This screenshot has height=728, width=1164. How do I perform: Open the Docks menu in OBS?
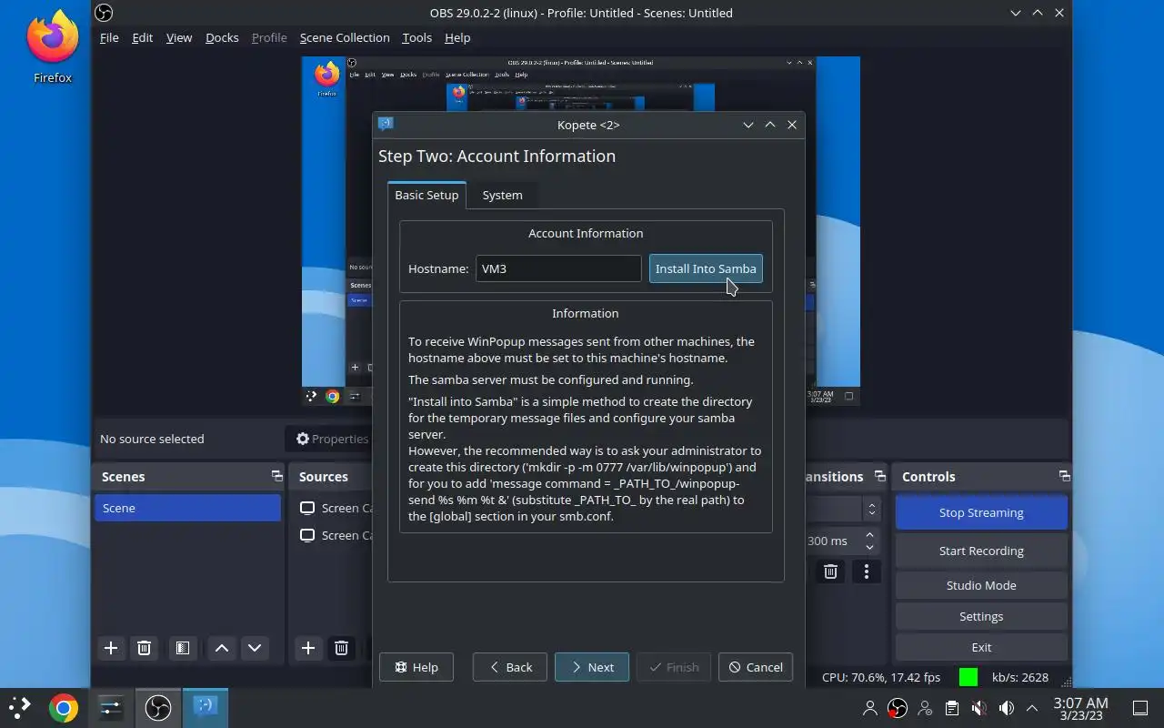click(222, 37)
